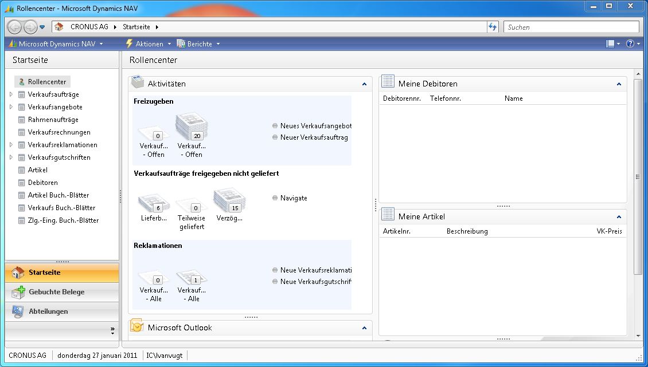Open Rahmenaufträge in the navigation pane
Viewport: 648px width, 367px height.
(x=53, y=120)
